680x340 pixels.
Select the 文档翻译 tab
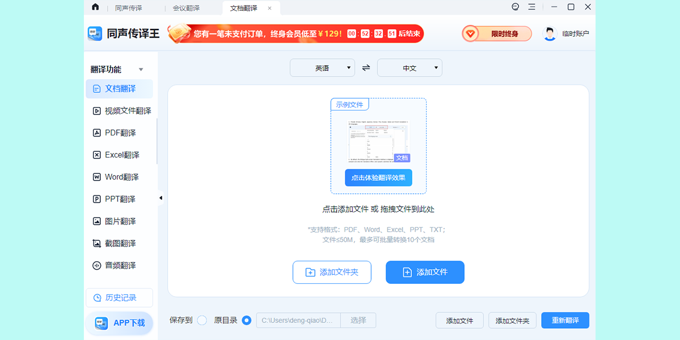tap(244, 8)
